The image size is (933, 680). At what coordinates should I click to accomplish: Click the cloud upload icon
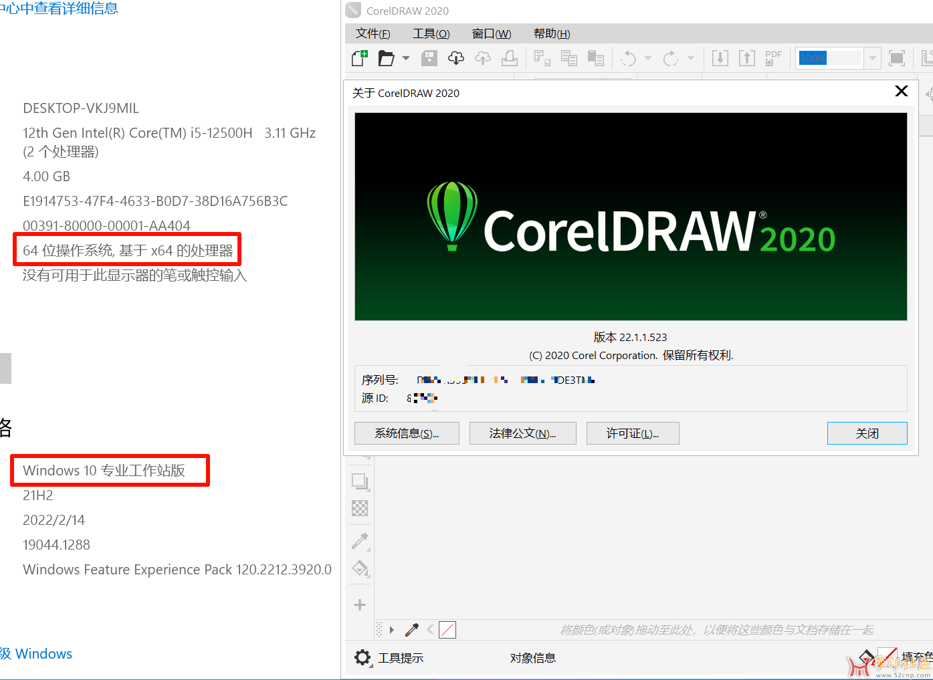pos(483,58)
